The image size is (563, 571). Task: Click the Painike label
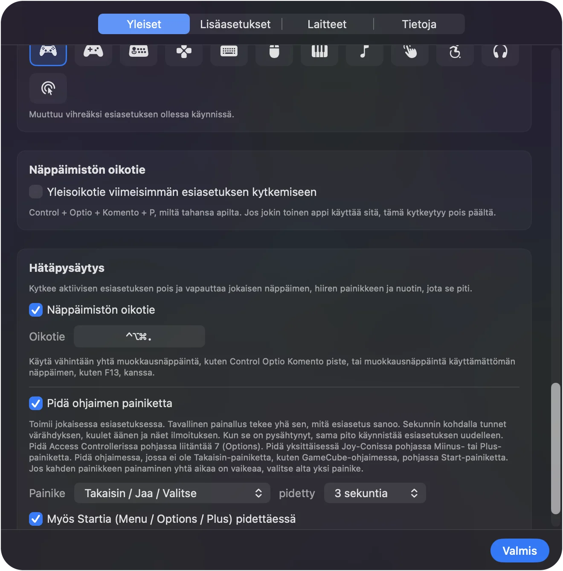tap(47, 493)
